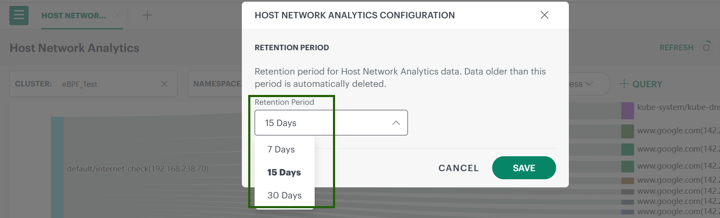Screen dimensions: 720x218
Task: Close the configuration dialog
Action: point(544,15)
